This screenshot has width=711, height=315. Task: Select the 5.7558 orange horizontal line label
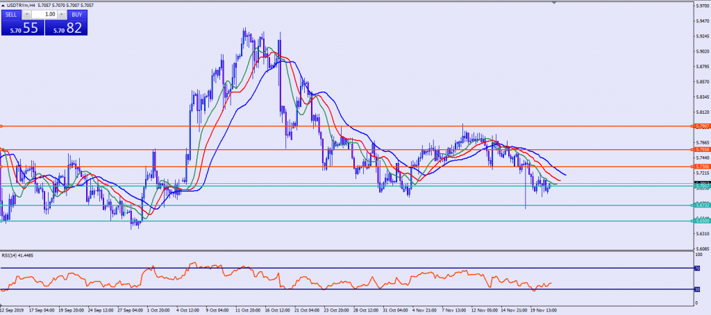[701, 149]
